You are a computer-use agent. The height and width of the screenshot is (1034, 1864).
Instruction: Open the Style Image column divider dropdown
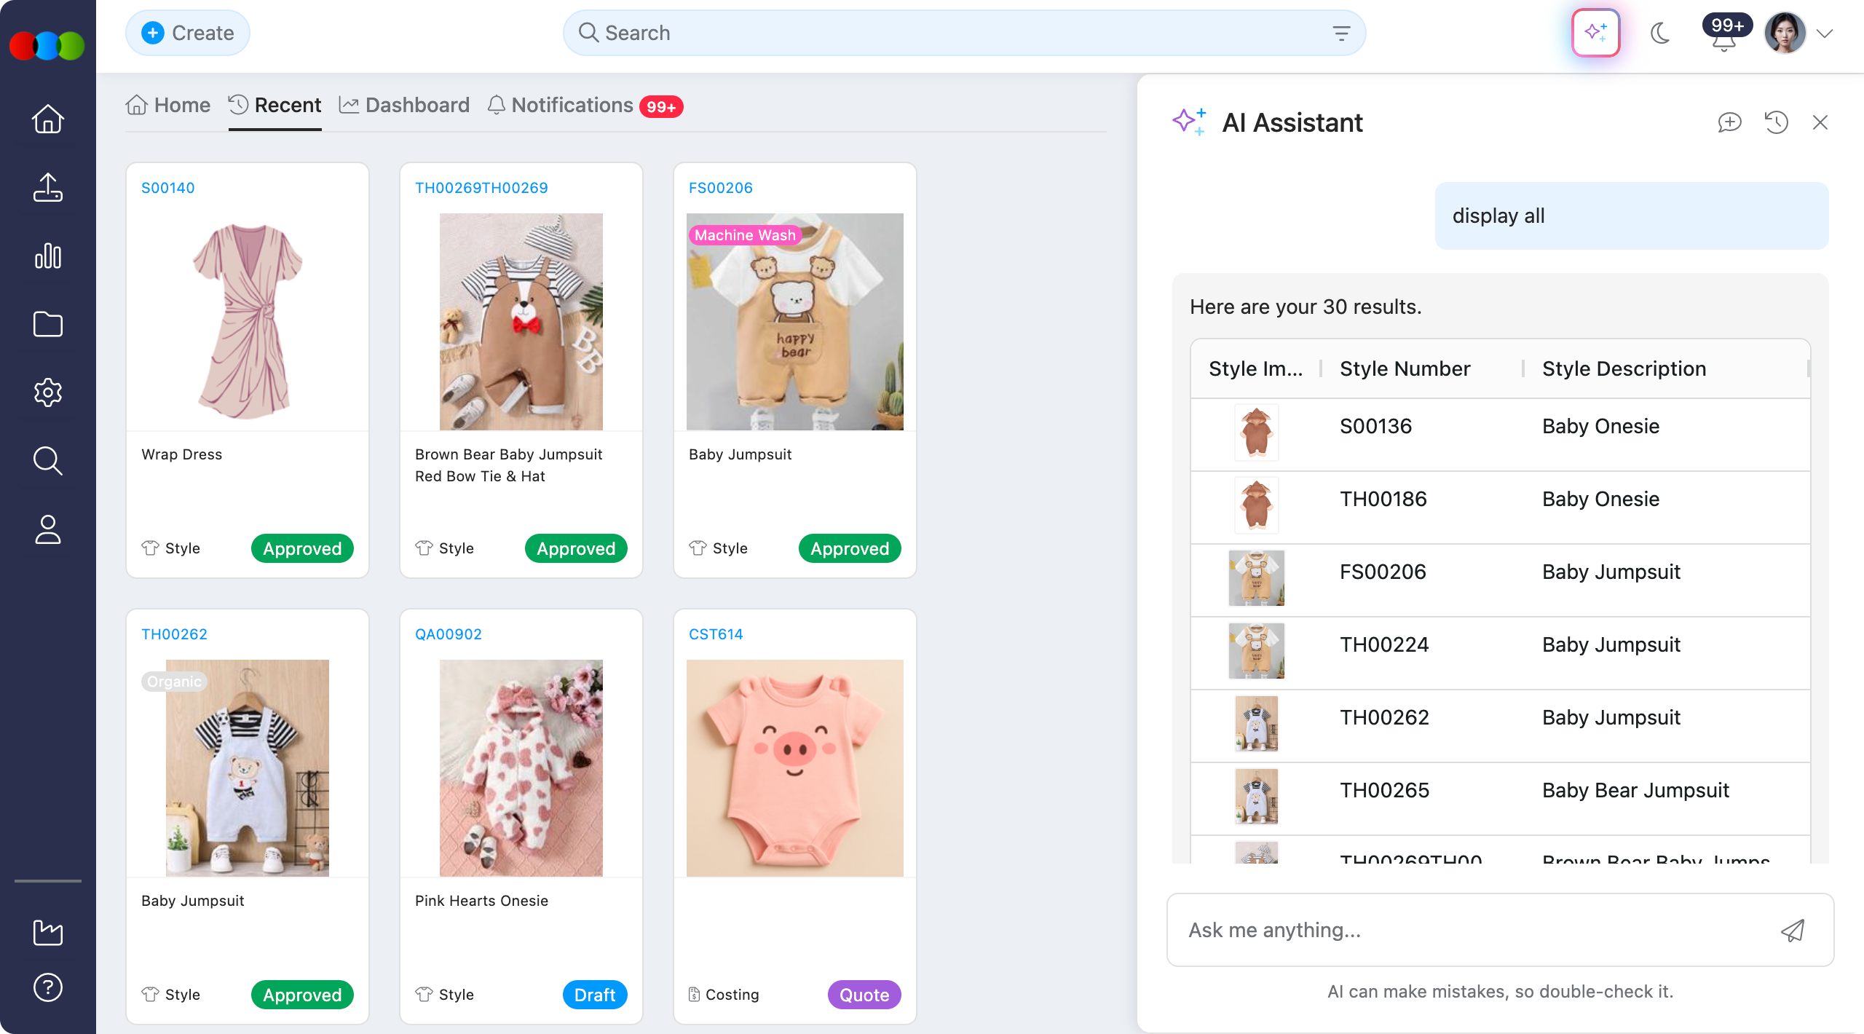[x=1320, y=368]
